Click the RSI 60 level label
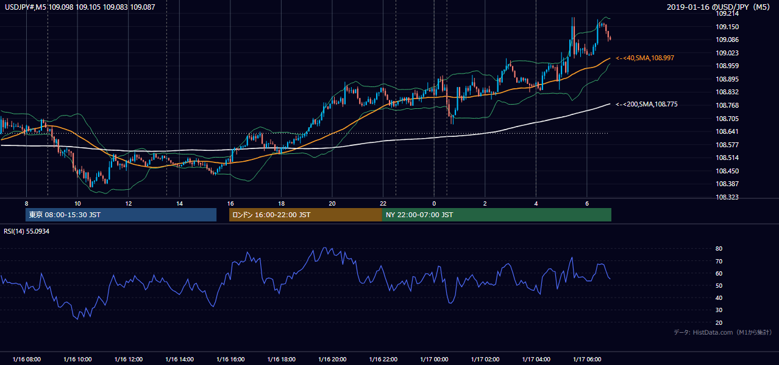 719,273
